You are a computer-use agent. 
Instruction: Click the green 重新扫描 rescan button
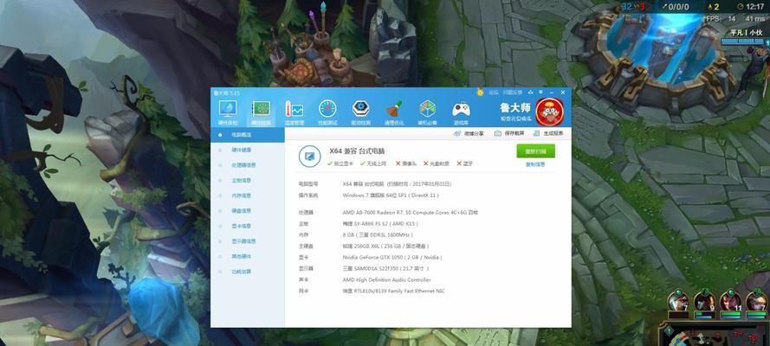(536, 151)
